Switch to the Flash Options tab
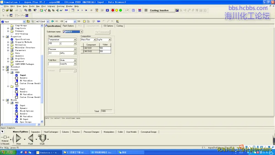 click(x=68, y=26)
